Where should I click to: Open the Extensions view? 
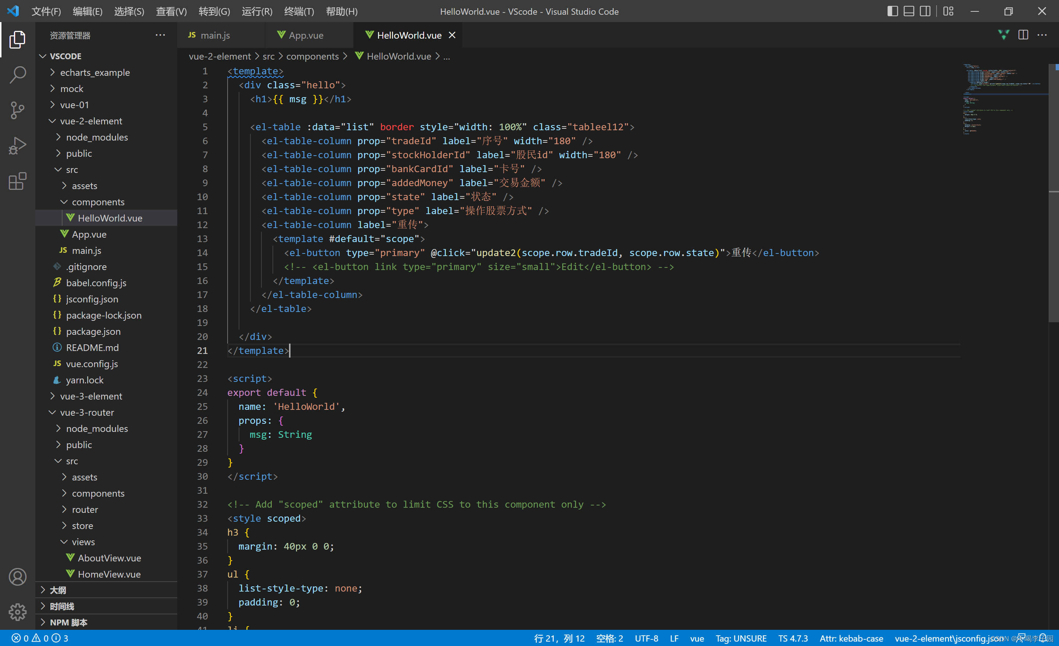point(17,181)
